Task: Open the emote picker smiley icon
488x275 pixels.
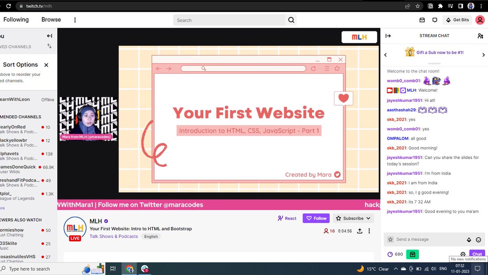Action: point(479,240)
